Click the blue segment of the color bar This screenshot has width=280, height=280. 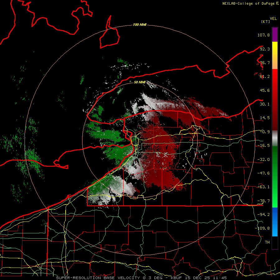coord(275,222)
